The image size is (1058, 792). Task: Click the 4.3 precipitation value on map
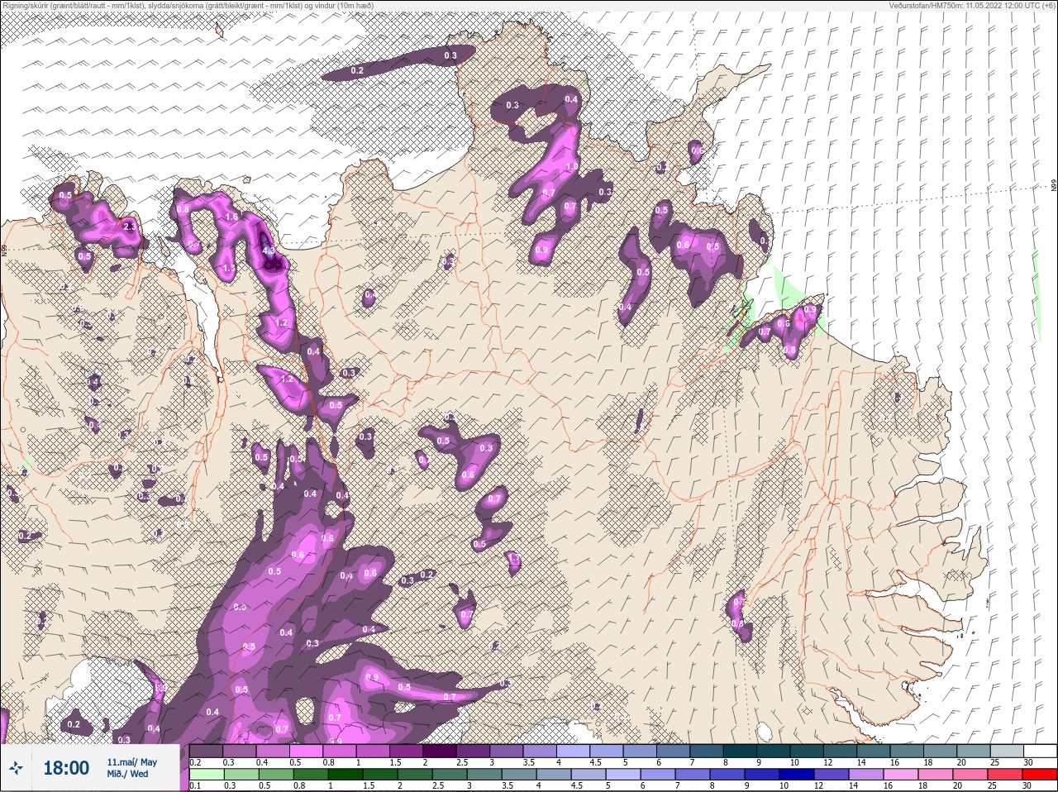tap(268, 249)
